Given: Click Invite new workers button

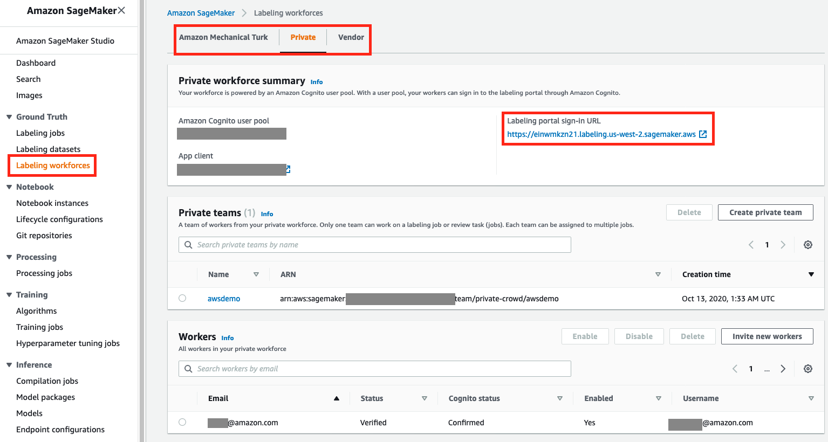Looking at the screenshot, I should pos(767,336).
